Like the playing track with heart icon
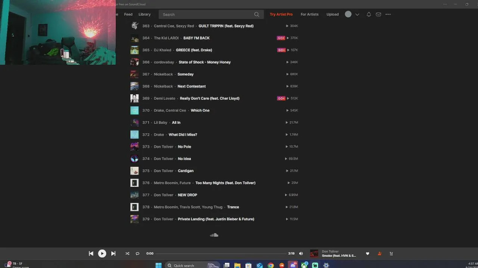 [367, 253]
